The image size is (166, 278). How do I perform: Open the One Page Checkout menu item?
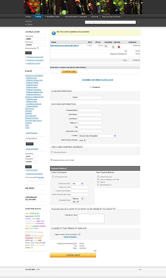[x=111, y=17]
